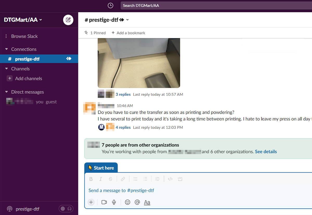This screenshot has height=215, width=312.
Task: Toggle inline code formatting
Action: (x=170, y=179)
